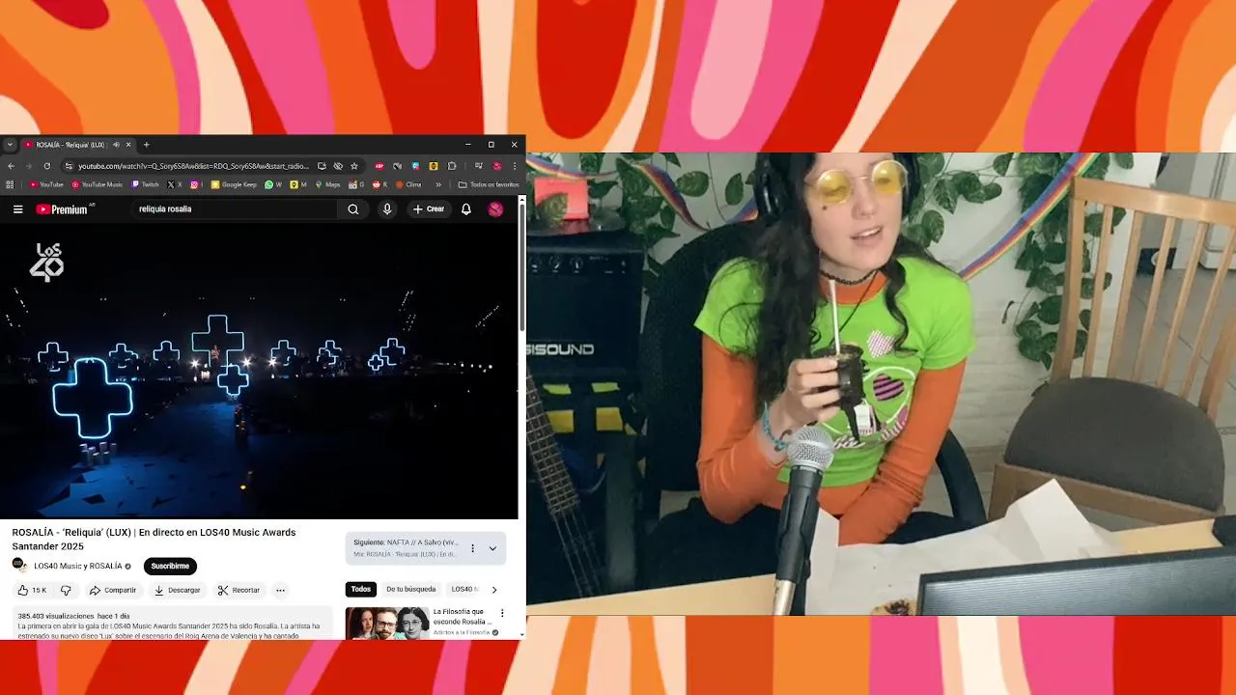Reload the YouTube page
Viewport: 1236px width, 695px height.
[x=46, y=166]
